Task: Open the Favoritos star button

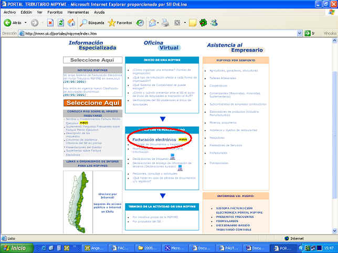Action: tap(120, 23)
